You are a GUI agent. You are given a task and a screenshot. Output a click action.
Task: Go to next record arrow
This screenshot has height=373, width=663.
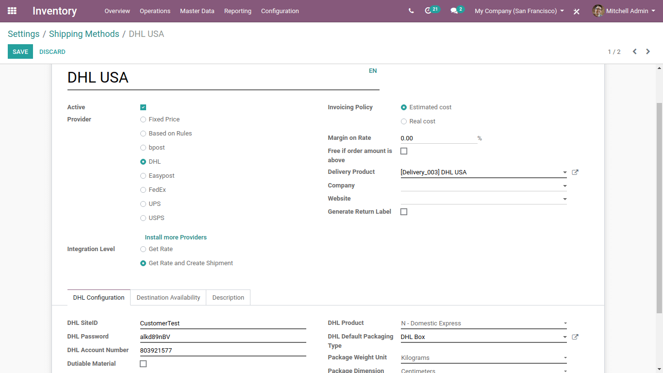coord(648,51)
